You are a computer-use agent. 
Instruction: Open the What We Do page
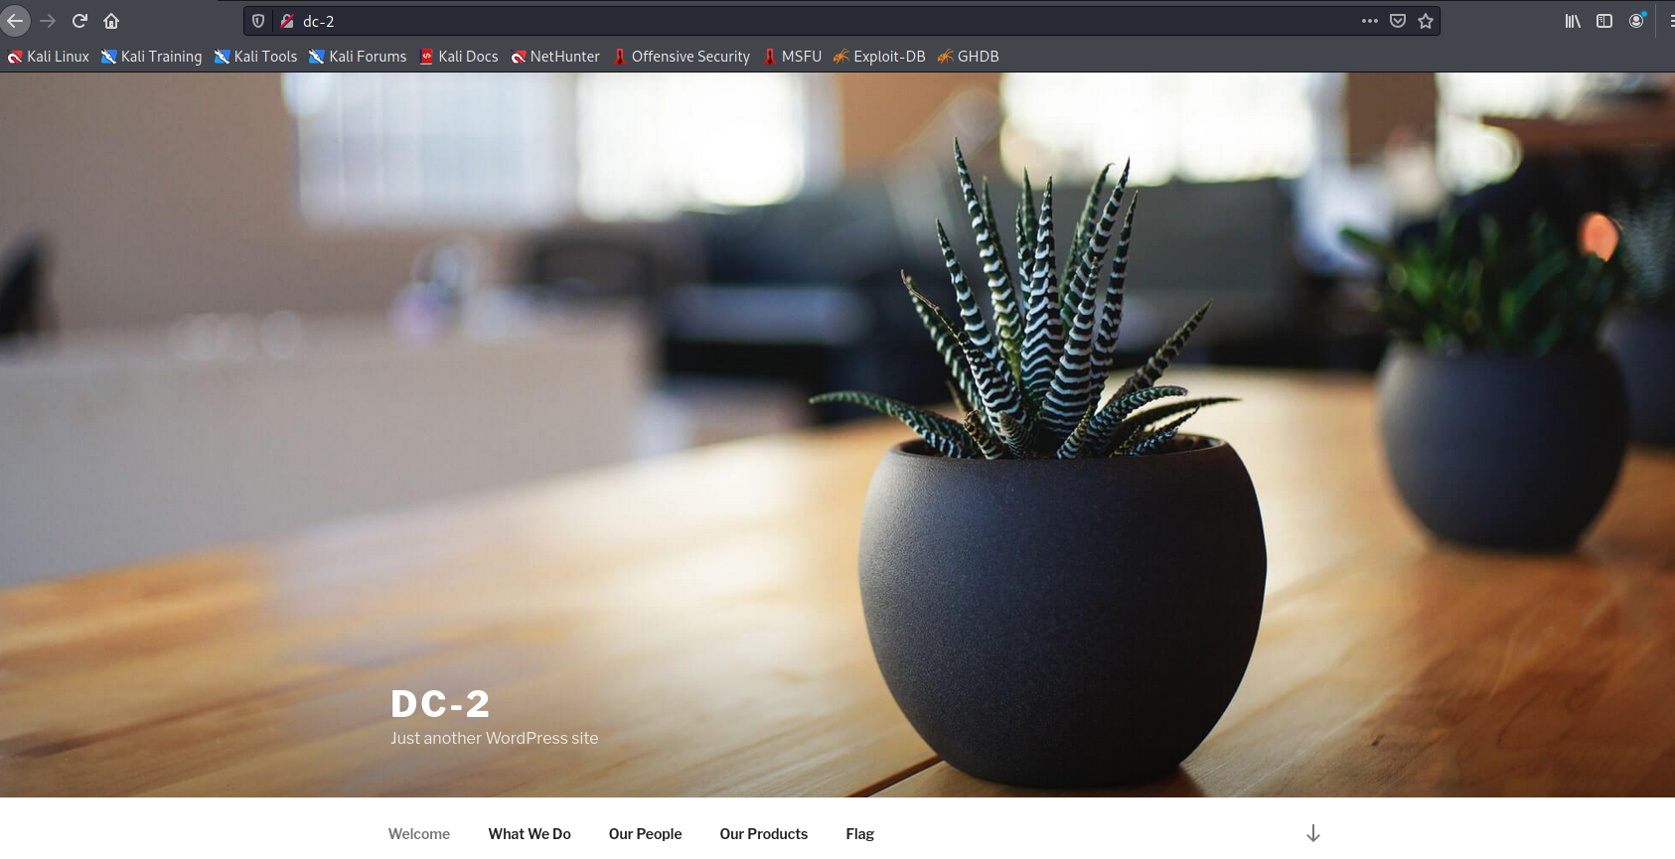click(x=530, y=834)
